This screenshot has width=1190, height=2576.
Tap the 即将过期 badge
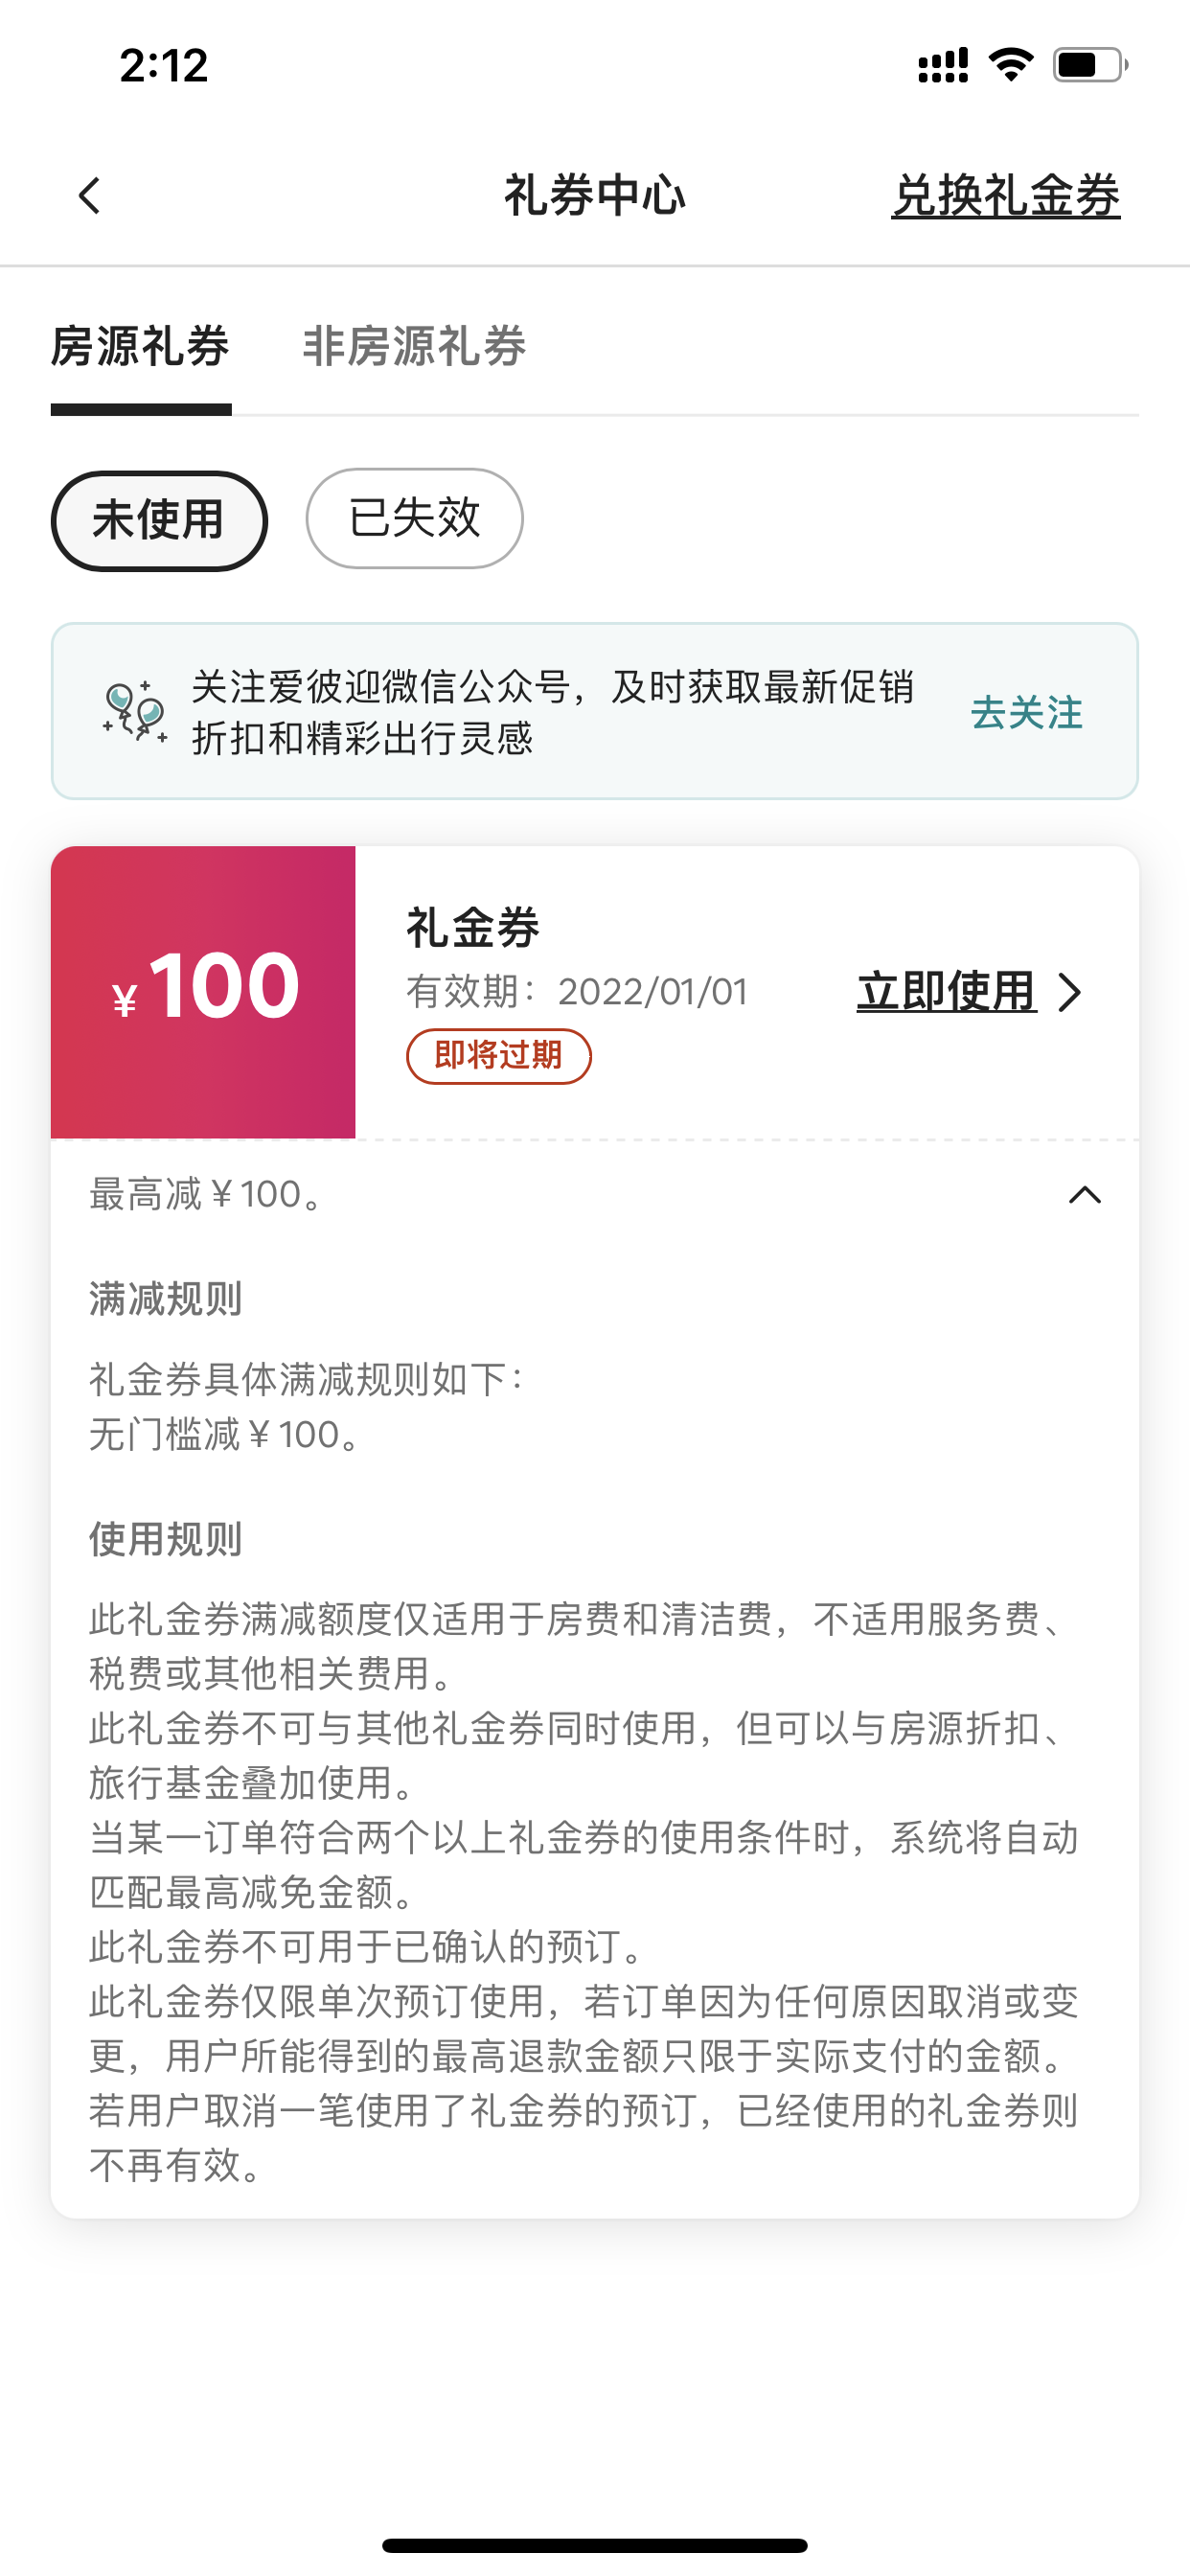tap(498, 1056)
